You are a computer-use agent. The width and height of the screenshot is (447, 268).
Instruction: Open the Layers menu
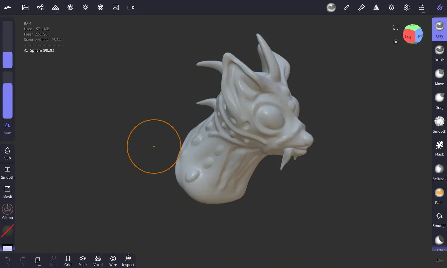(x=391, y=8)
